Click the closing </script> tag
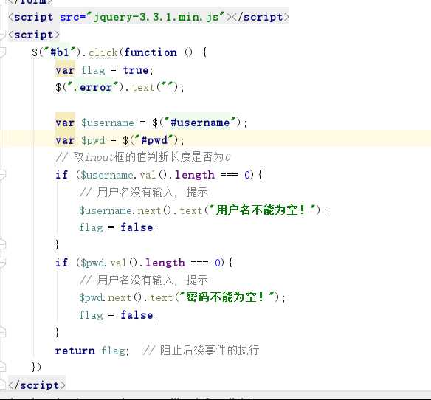431x400 pixels. click(x=37, y=385)
